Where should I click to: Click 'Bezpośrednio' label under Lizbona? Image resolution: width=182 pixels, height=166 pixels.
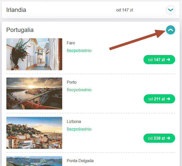(x=79, y=129)
